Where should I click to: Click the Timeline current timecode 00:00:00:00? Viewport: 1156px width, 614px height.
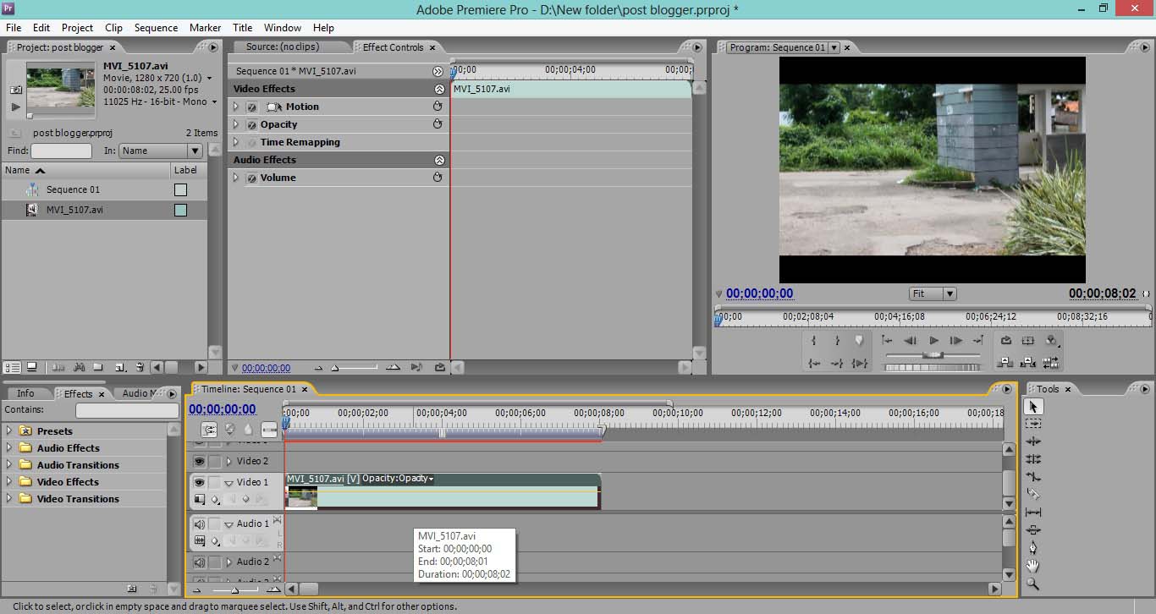click(x=223, y=409)
